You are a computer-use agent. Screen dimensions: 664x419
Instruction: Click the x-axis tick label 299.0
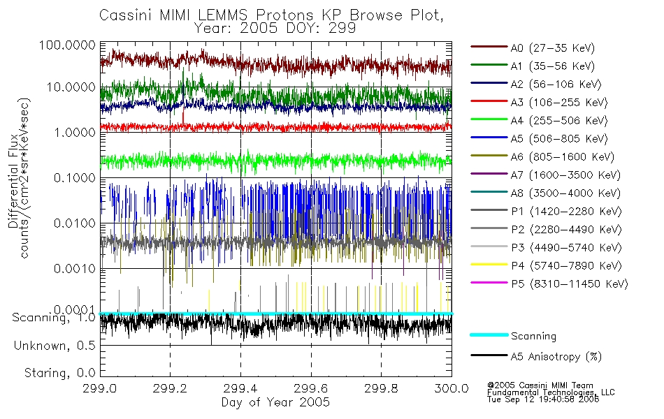pos(99,388)
